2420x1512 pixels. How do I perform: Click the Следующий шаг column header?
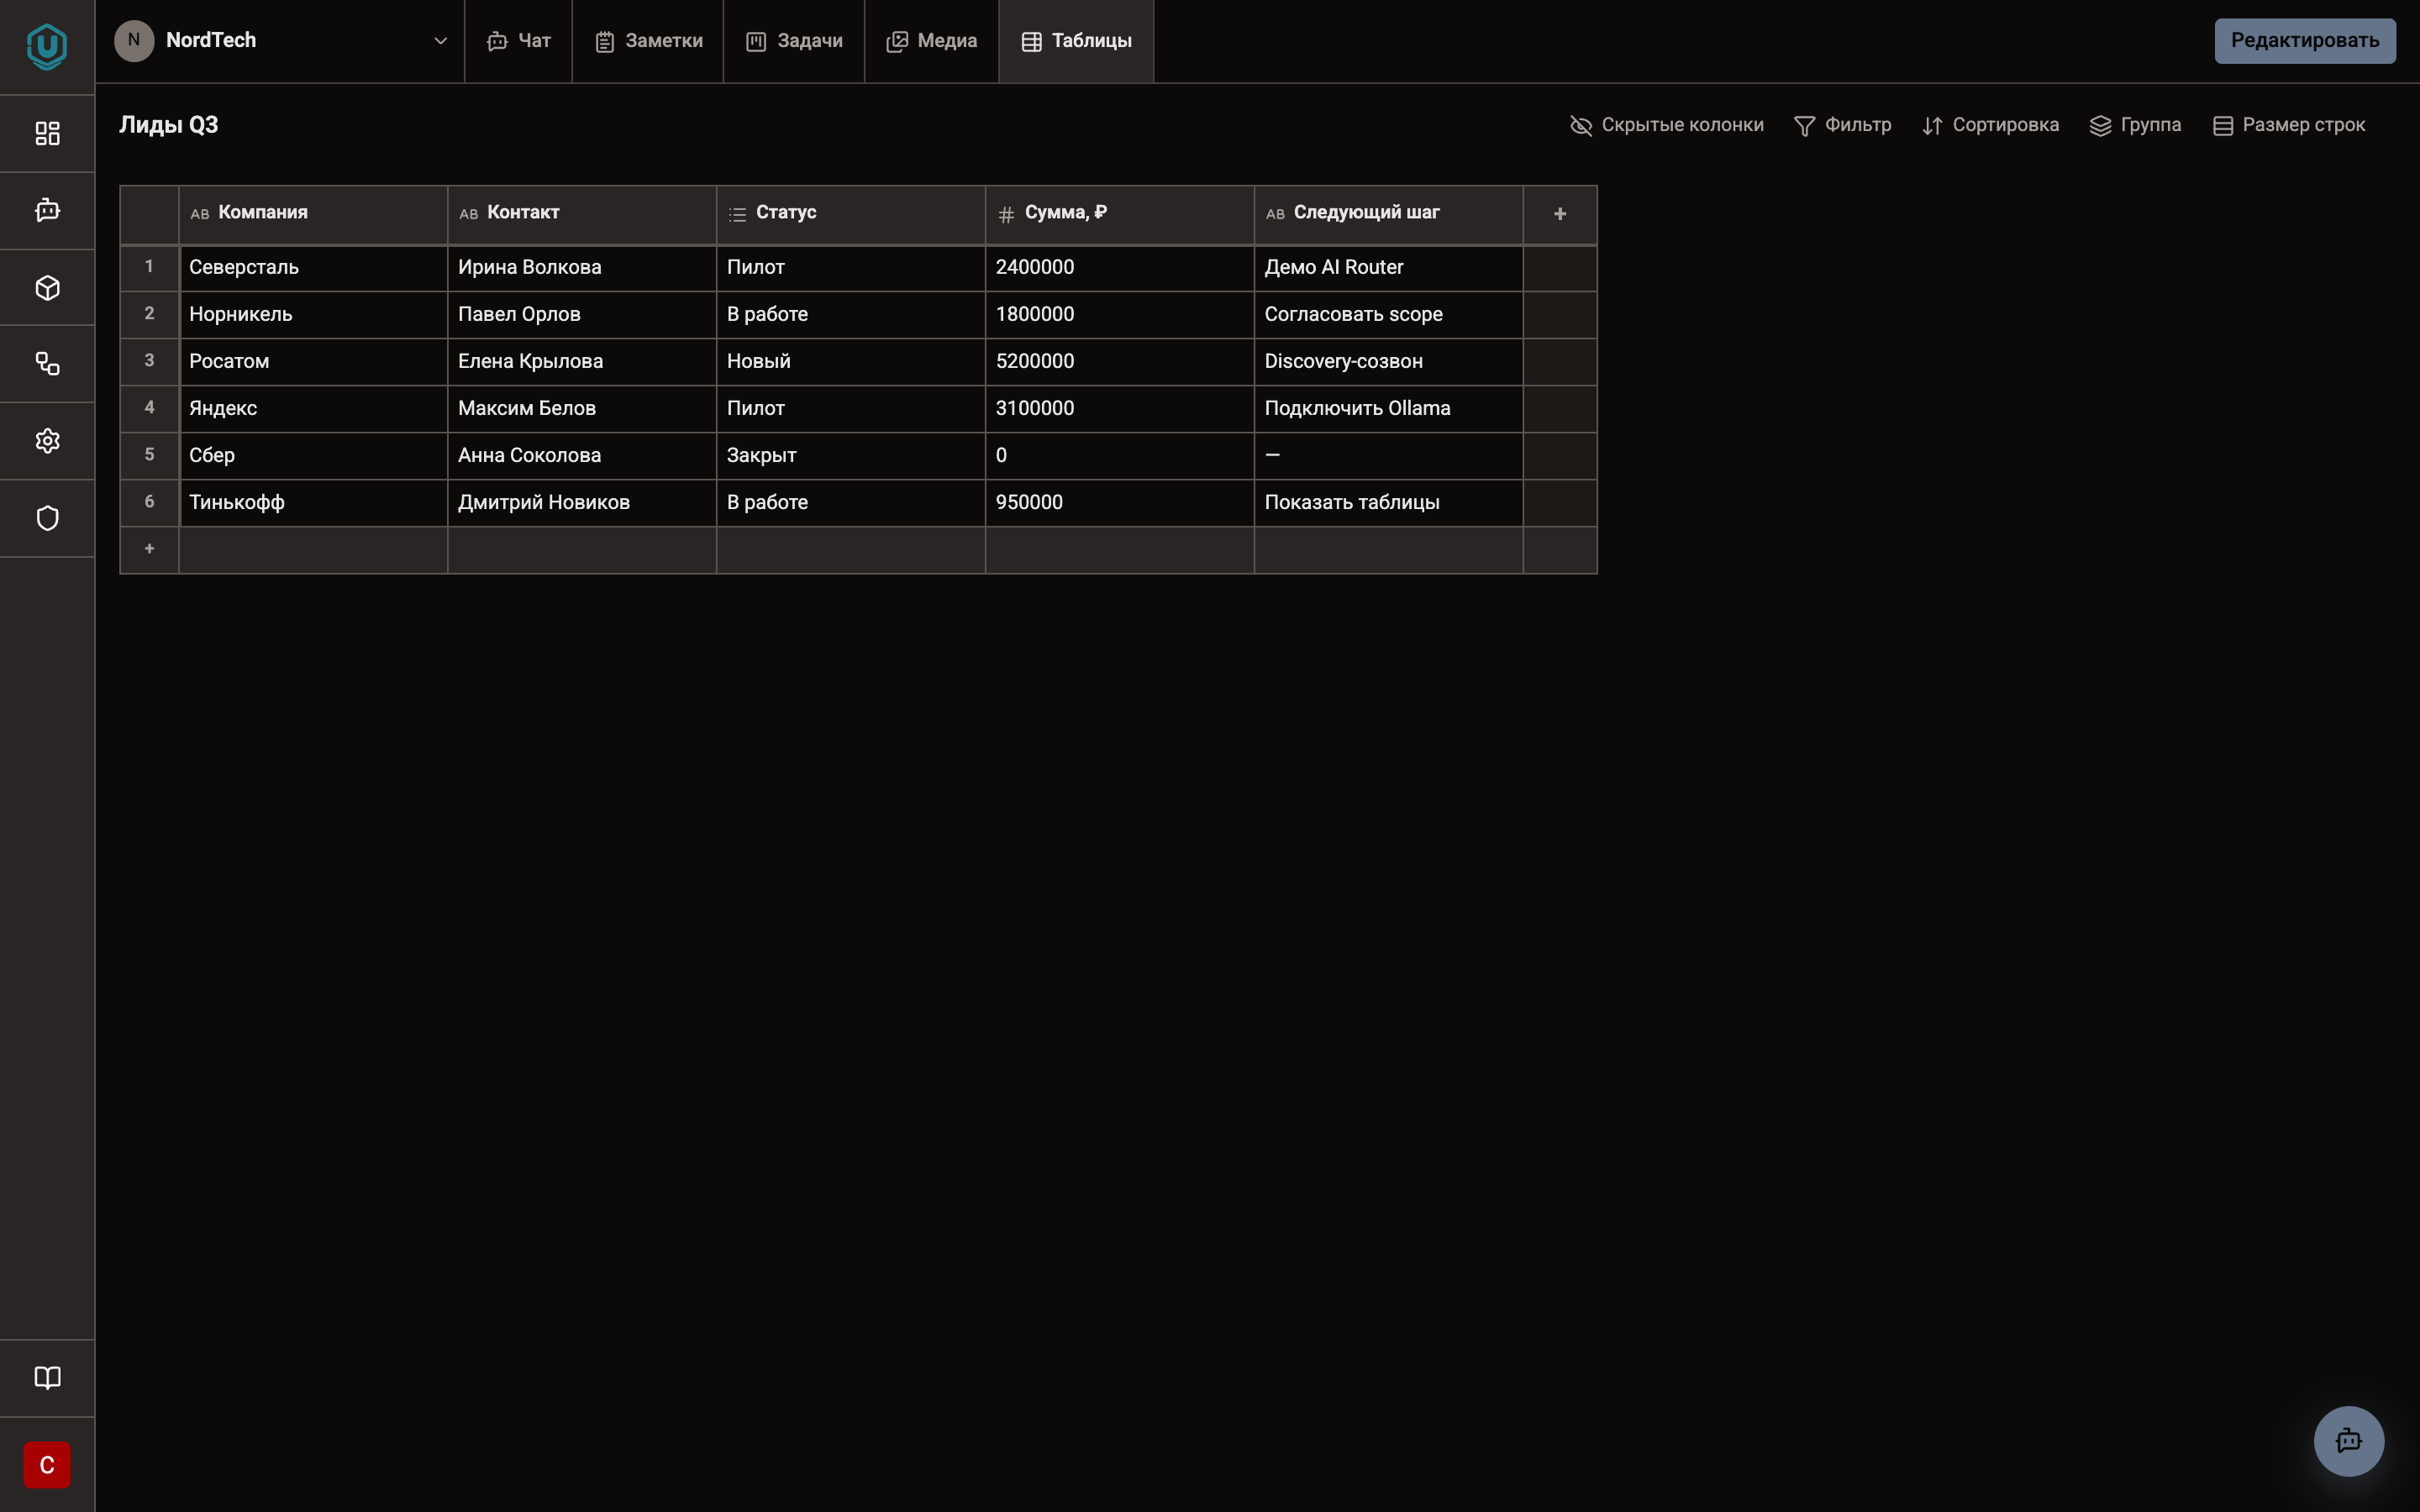[1389, 213]
